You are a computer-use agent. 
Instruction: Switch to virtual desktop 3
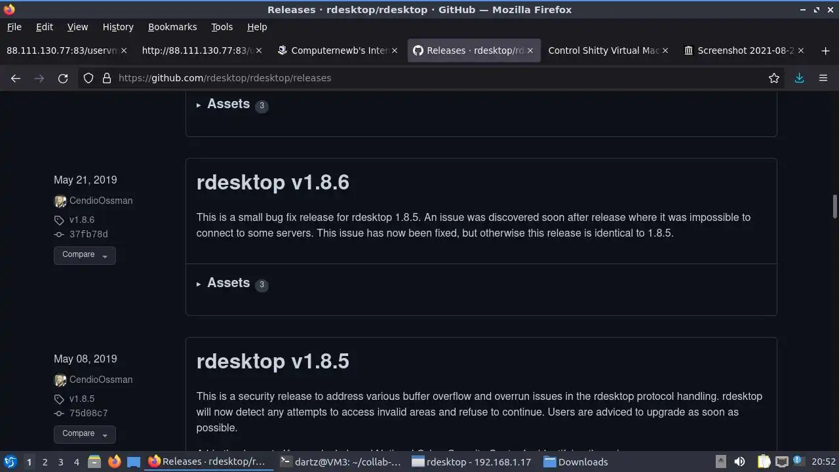tap(60, 462)
